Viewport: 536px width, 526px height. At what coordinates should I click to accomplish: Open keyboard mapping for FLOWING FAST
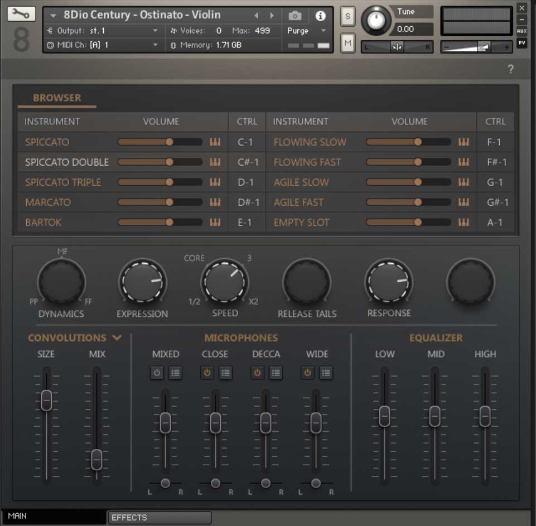(463, 162)
